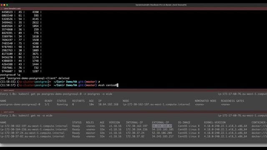Click the 'ssh centos@' command text
The height and width of the screenshot is (150, 267).
click(108, 85)
